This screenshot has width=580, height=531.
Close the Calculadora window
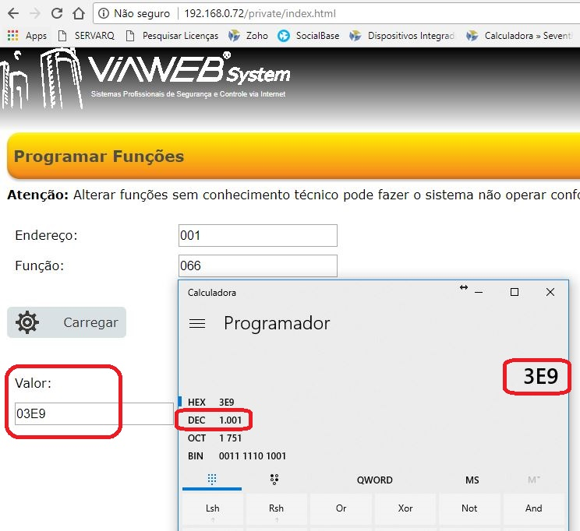550,292
